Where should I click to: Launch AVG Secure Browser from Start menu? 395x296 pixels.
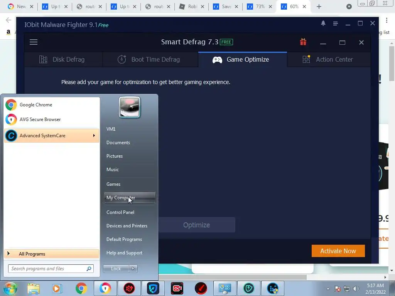(x=52, y=119)
